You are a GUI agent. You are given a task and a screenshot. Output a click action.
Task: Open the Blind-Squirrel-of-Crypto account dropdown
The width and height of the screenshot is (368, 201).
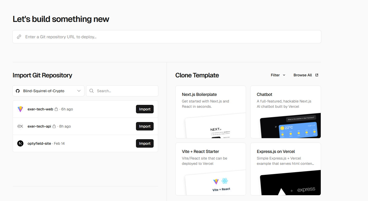tap(49, 91)
